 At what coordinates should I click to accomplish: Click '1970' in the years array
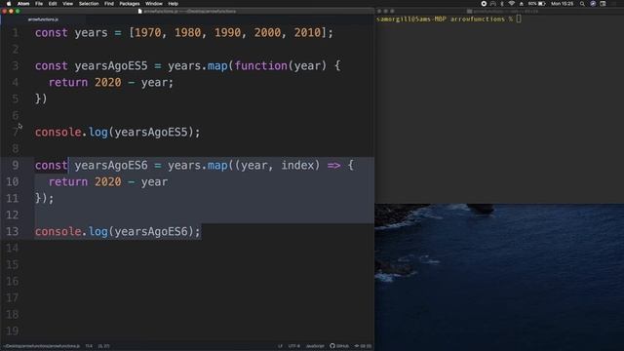(148, 32)
